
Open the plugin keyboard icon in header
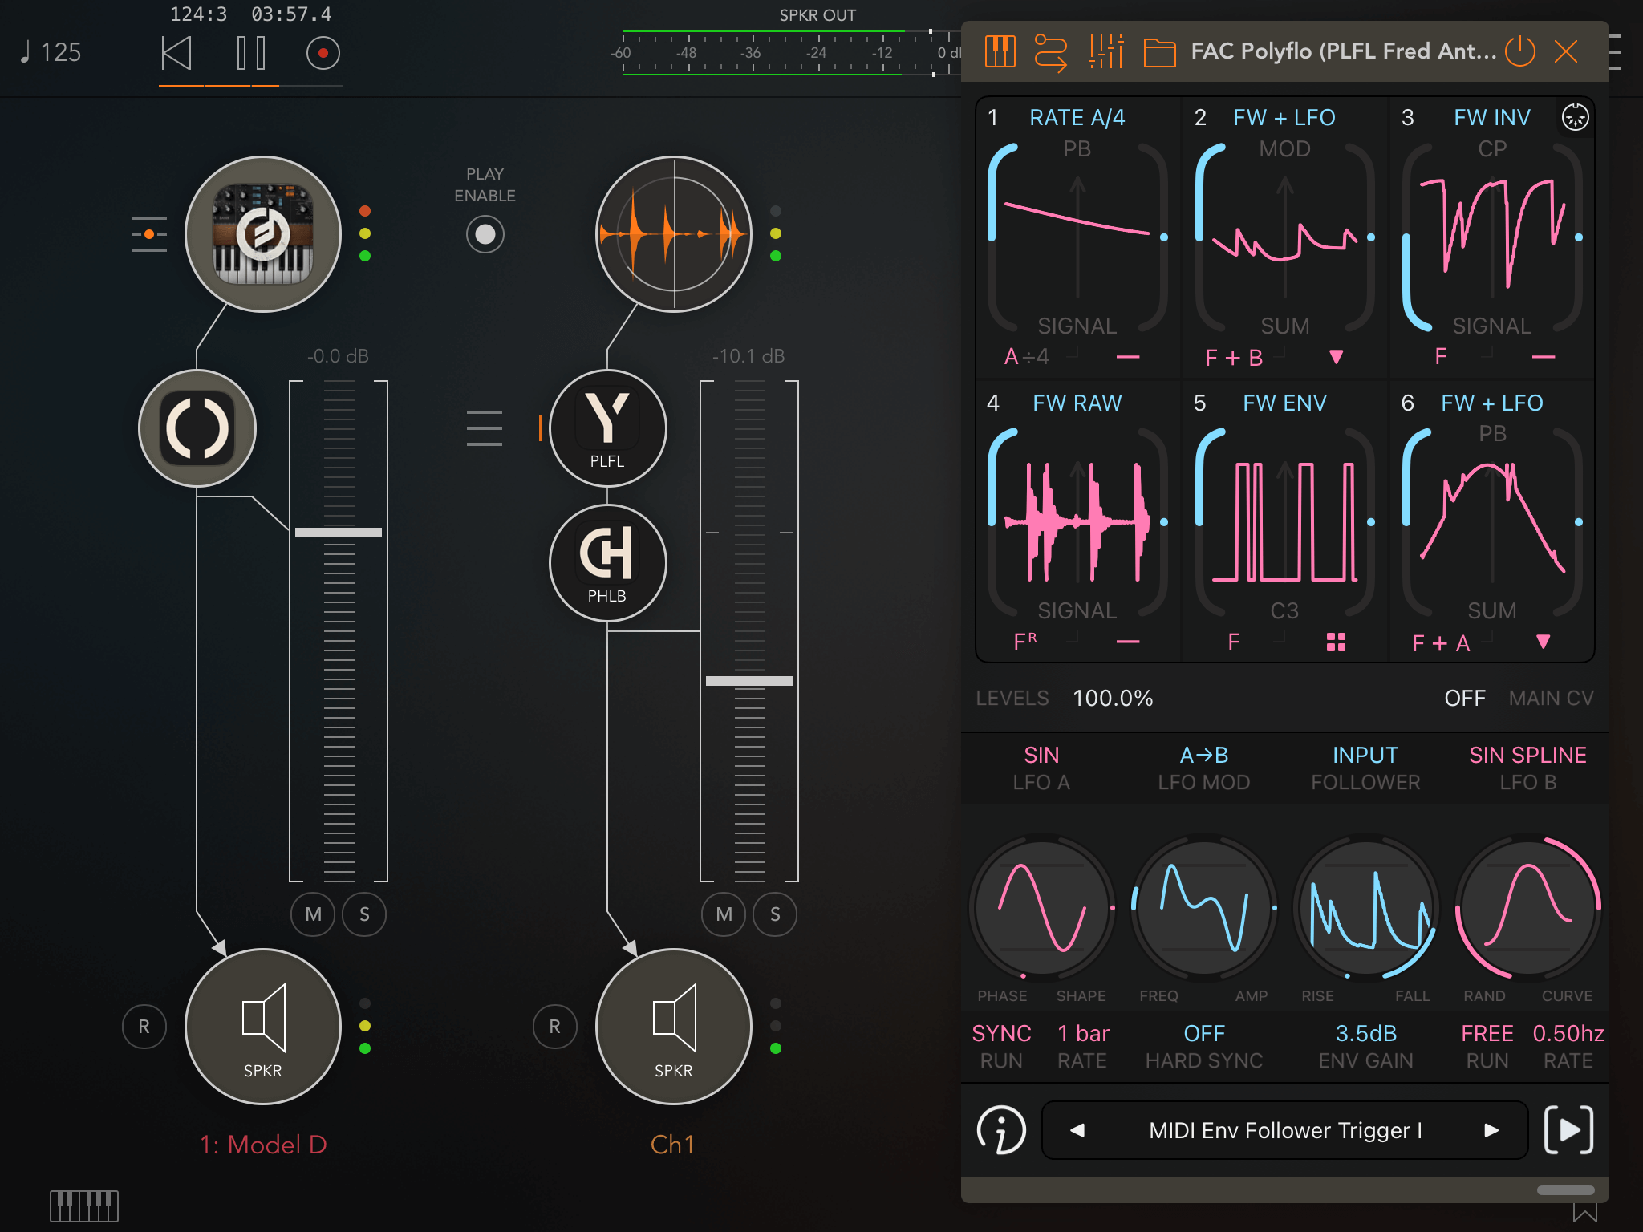(x=1000, y=52)
